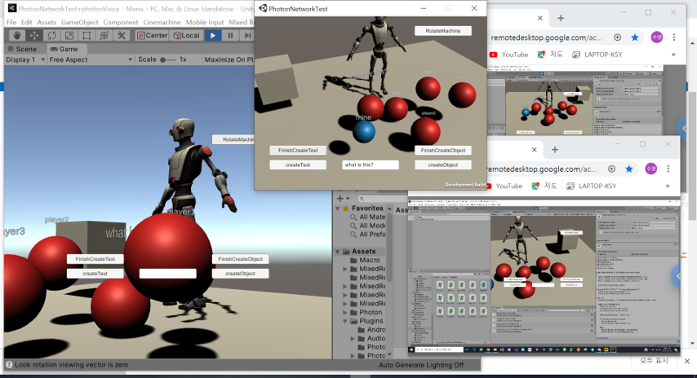Open the purple profile avatar in front Chrome window

pos(650,169)
